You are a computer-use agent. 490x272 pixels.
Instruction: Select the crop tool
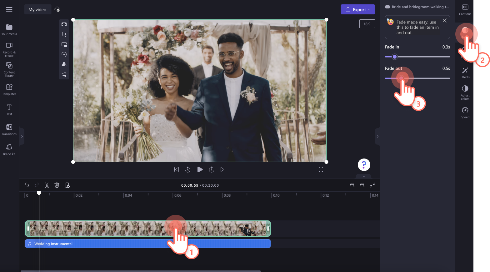point(64,34)
